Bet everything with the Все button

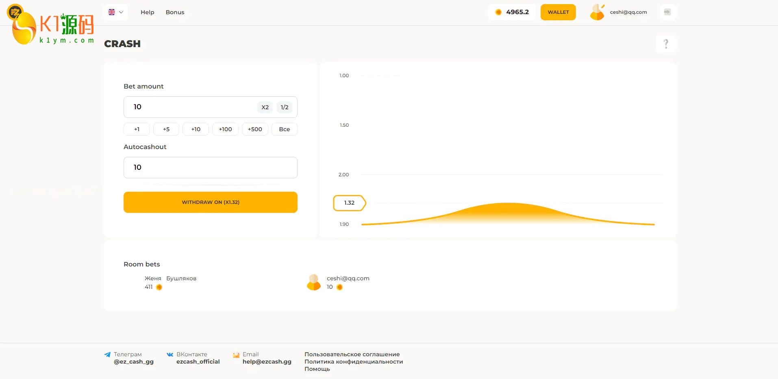pyautogui.click(x=285, y=129)
